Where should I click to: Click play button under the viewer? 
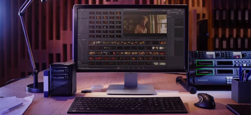coord(146,39)
